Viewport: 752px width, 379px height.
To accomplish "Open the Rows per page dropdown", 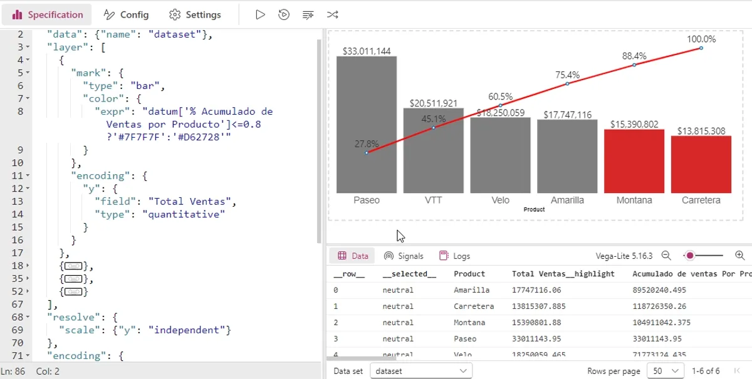I will (666, 370).
